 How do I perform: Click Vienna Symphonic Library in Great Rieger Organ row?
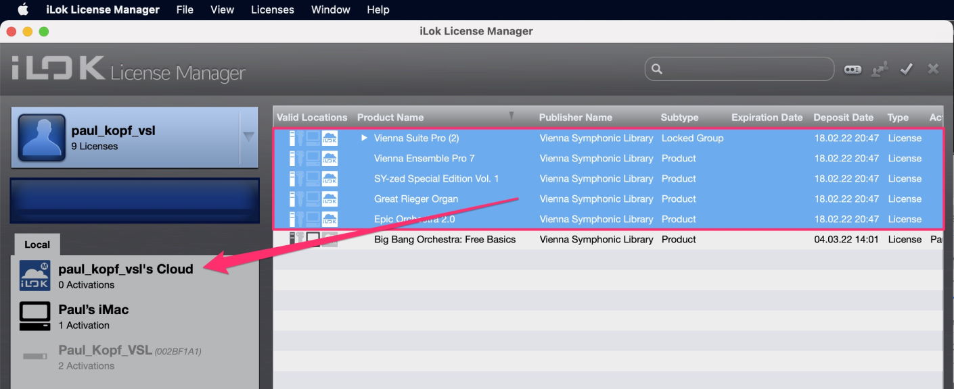coord(596,199)
